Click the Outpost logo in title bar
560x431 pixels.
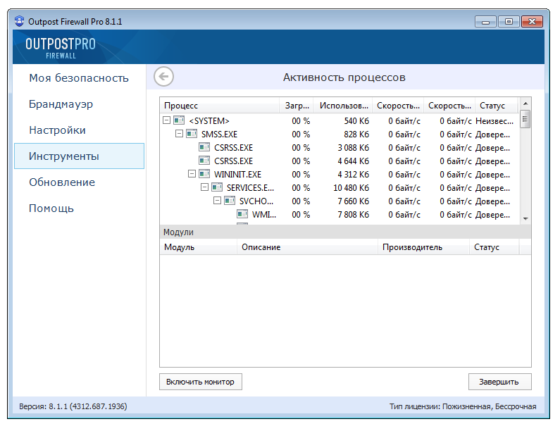[20, 21]
